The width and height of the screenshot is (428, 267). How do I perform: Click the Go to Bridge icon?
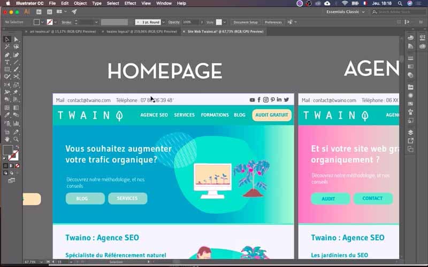click(x=39, y=12)
